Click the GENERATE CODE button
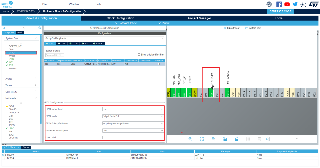Image resolution: width=320 pixels, height=168 pixels. coord(280,11)
